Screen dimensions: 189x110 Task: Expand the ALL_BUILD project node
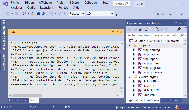click(x=134, y=81)
